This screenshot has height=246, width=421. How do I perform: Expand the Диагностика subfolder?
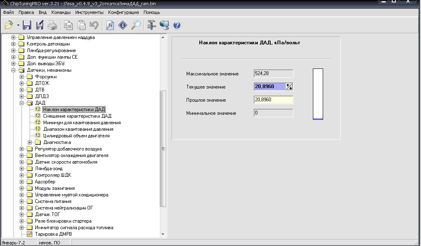click(x=30, y=142)
